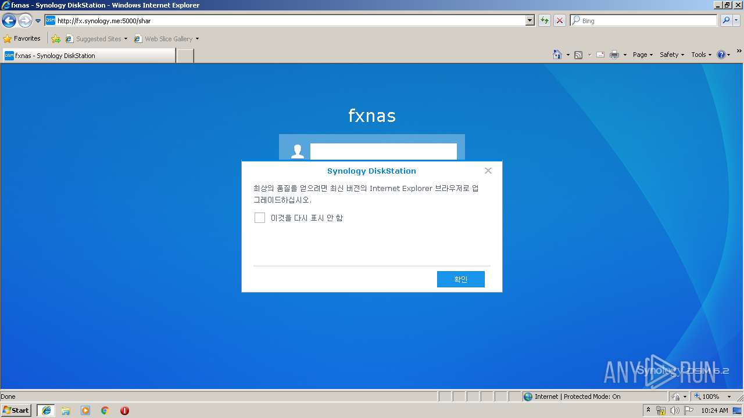The width and height of the screenshot is (744, 418).
Task: Open Windows Explorer folder taskbar icon
Action: pos(66,410)
